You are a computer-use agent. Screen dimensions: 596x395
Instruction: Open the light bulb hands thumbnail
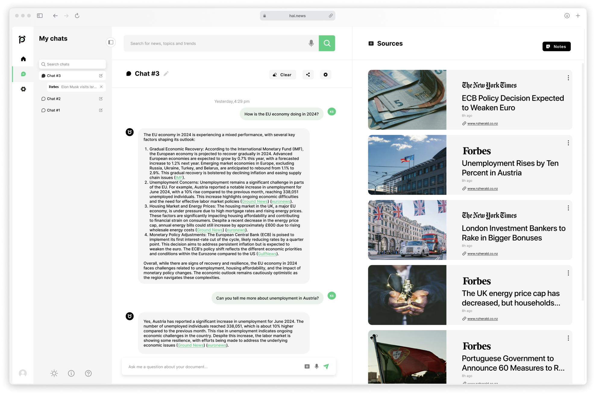407,295
